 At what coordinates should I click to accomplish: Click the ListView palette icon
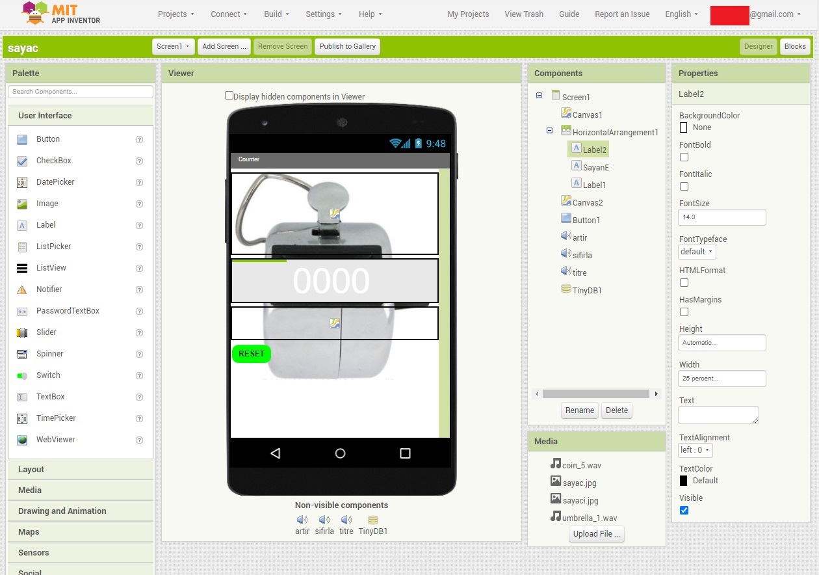[x=22, y=268]
